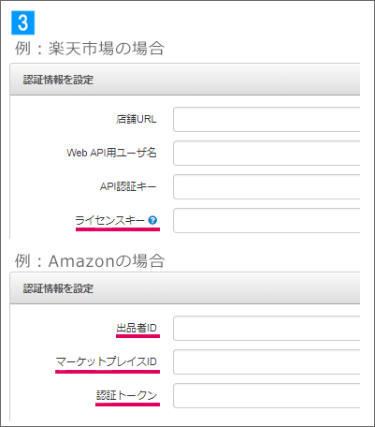This screenshot has height=427, width=375.
Task: Click the 認証トークン underlined label
Action: coord(126,395)
